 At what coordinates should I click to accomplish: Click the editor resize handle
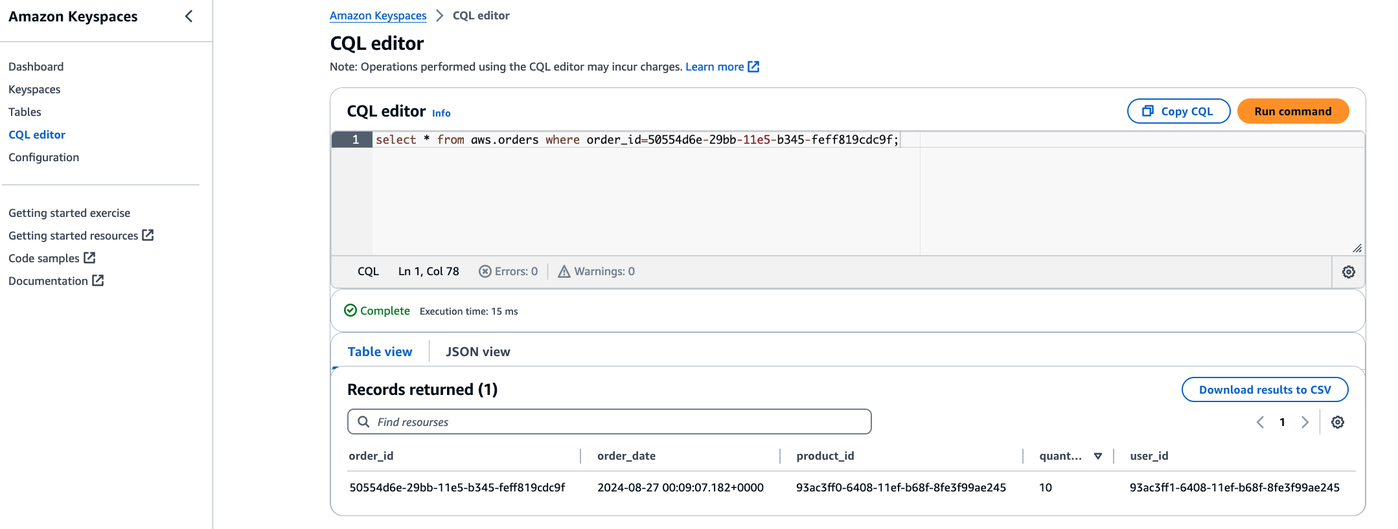point(1357,248)
